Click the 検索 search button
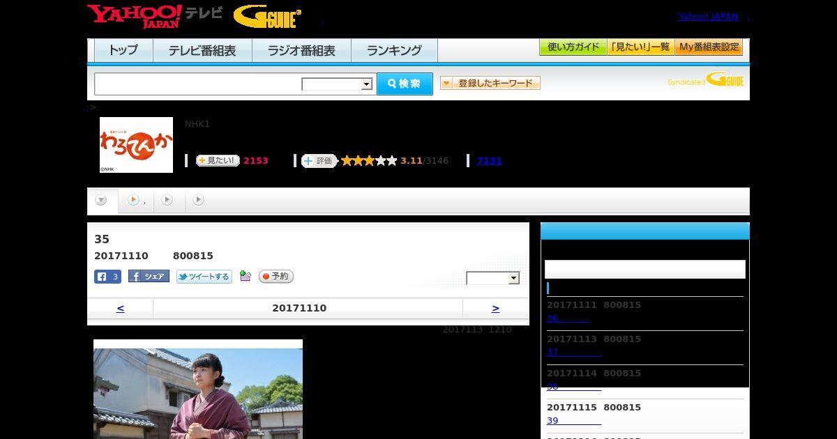 point(405,84)
